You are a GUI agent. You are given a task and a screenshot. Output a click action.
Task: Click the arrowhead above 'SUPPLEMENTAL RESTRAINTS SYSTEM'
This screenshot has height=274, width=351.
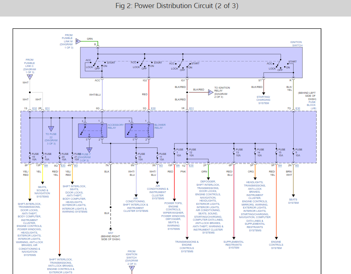pyautogui.click(x=234, y=238)
